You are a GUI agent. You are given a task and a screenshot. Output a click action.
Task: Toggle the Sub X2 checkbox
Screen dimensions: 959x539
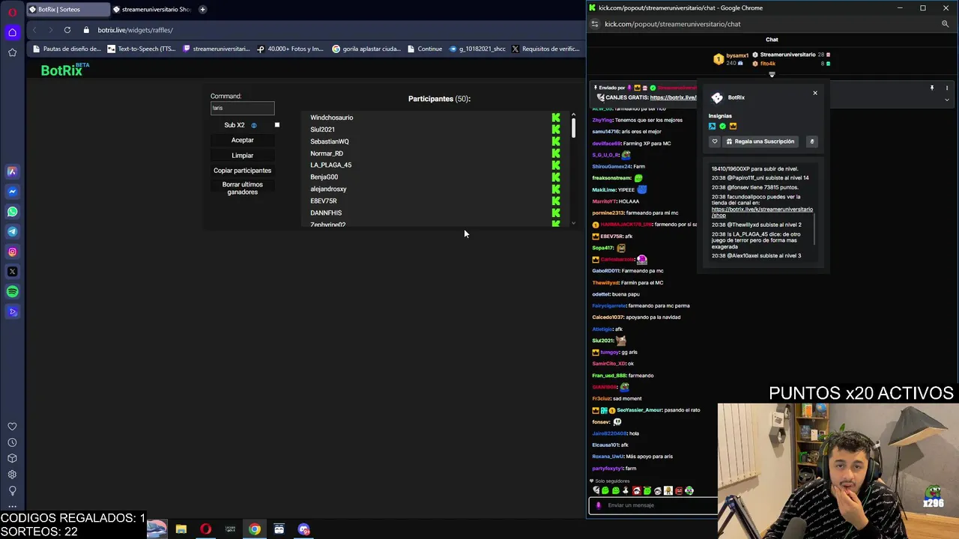[x=277, y=125]
